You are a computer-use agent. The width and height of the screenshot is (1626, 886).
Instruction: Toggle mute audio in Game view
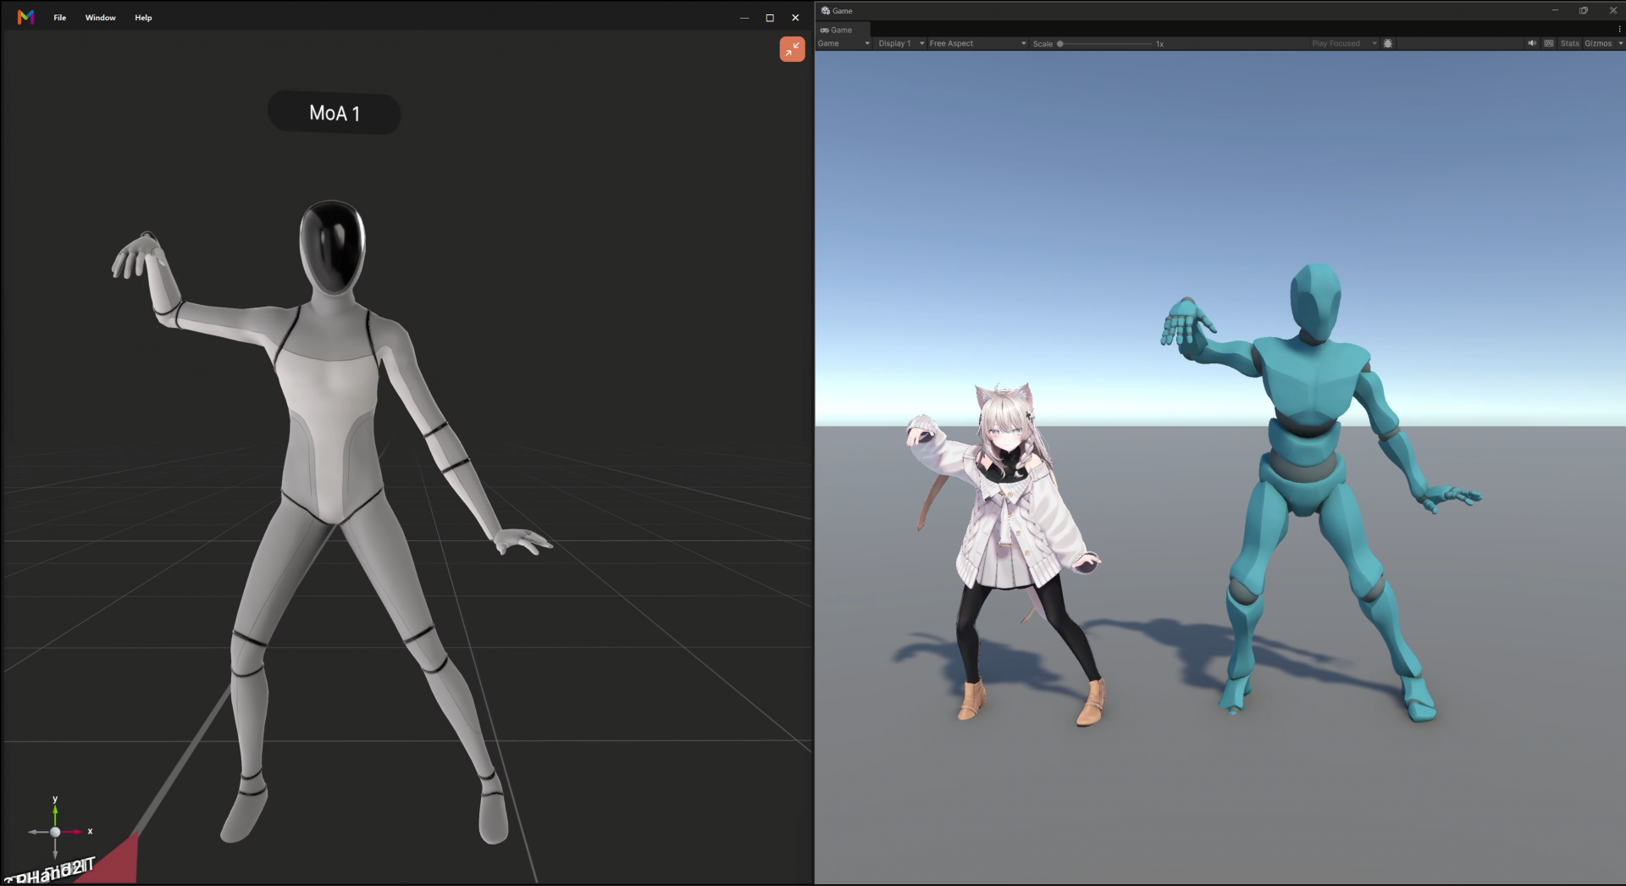click(x=1531, y=43)
